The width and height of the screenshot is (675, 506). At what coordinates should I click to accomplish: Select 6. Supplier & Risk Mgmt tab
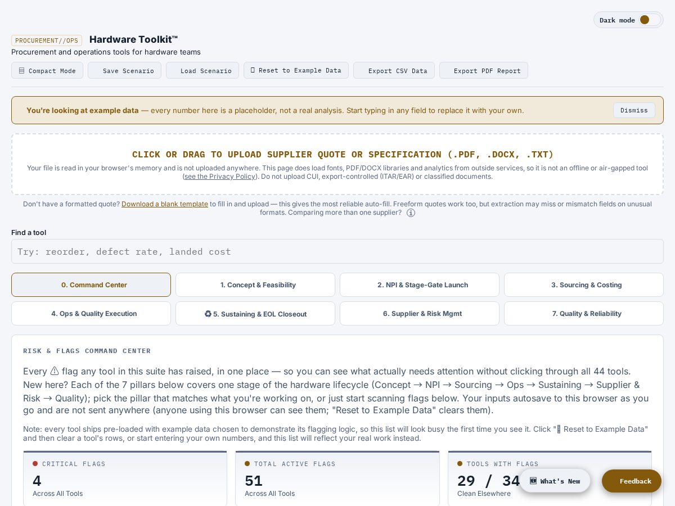420,314
